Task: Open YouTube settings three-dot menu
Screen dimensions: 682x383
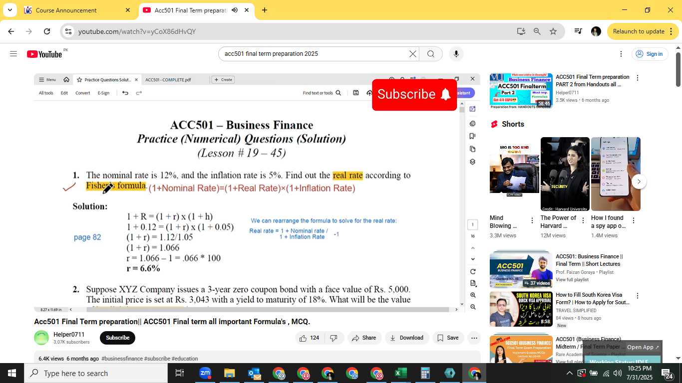Action: tap(621, 54)
